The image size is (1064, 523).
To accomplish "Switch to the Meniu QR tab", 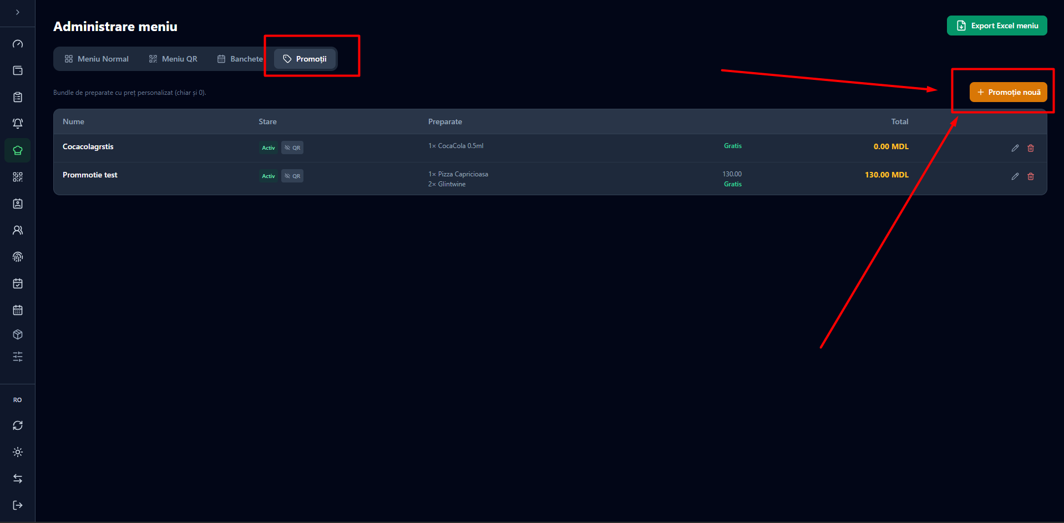I will tap(173, 59).
